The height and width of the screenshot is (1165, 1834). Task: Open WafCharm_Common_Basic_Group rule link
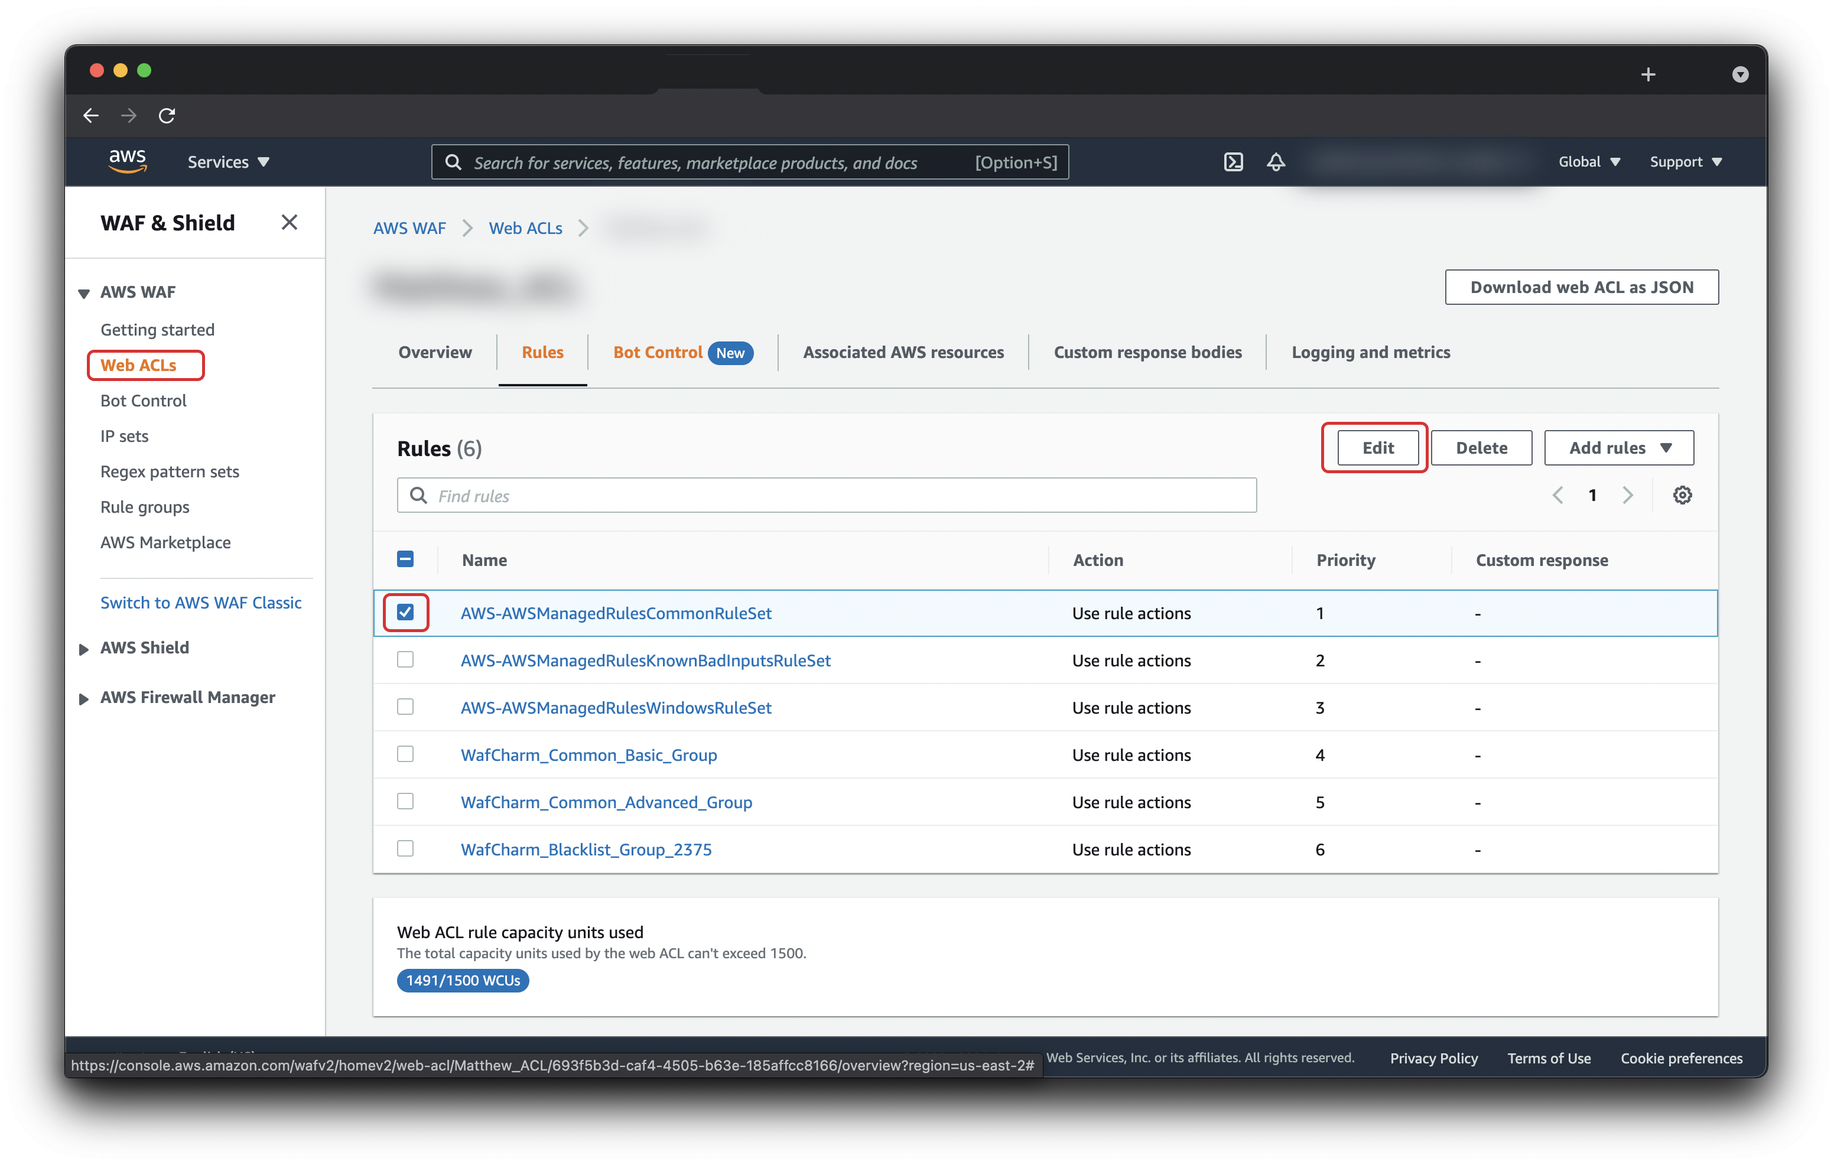click(588, 754)
